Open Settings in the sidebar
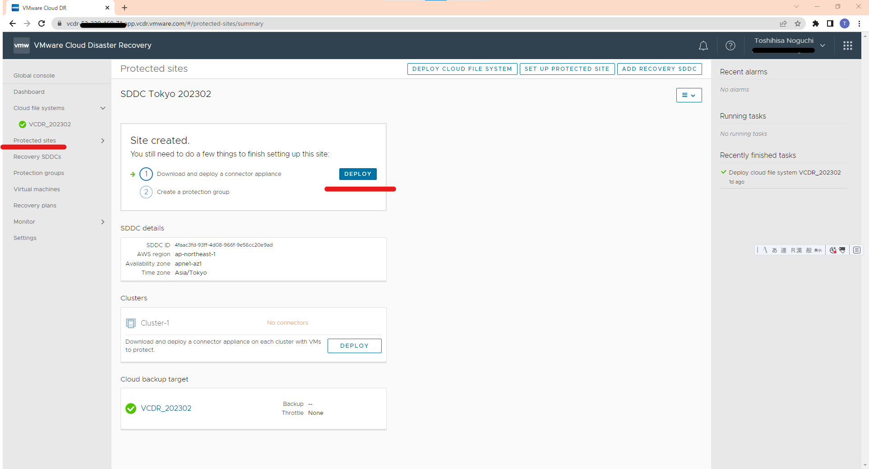 point(25,238)
